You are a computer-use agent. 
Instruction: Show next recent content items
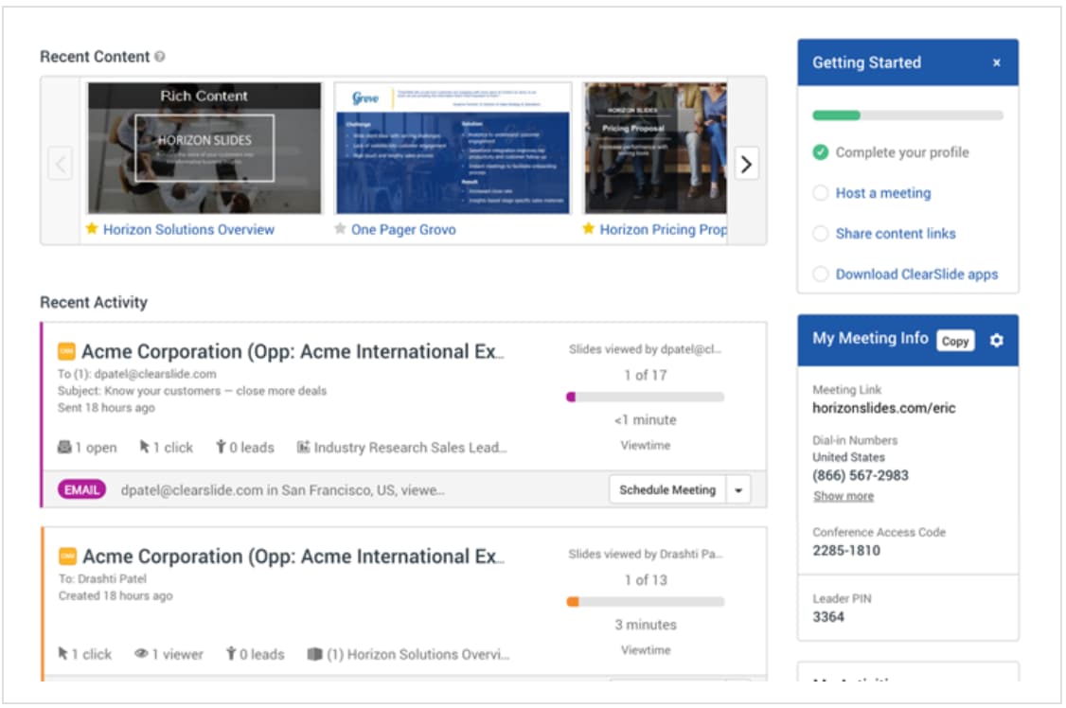pos(746,164)
